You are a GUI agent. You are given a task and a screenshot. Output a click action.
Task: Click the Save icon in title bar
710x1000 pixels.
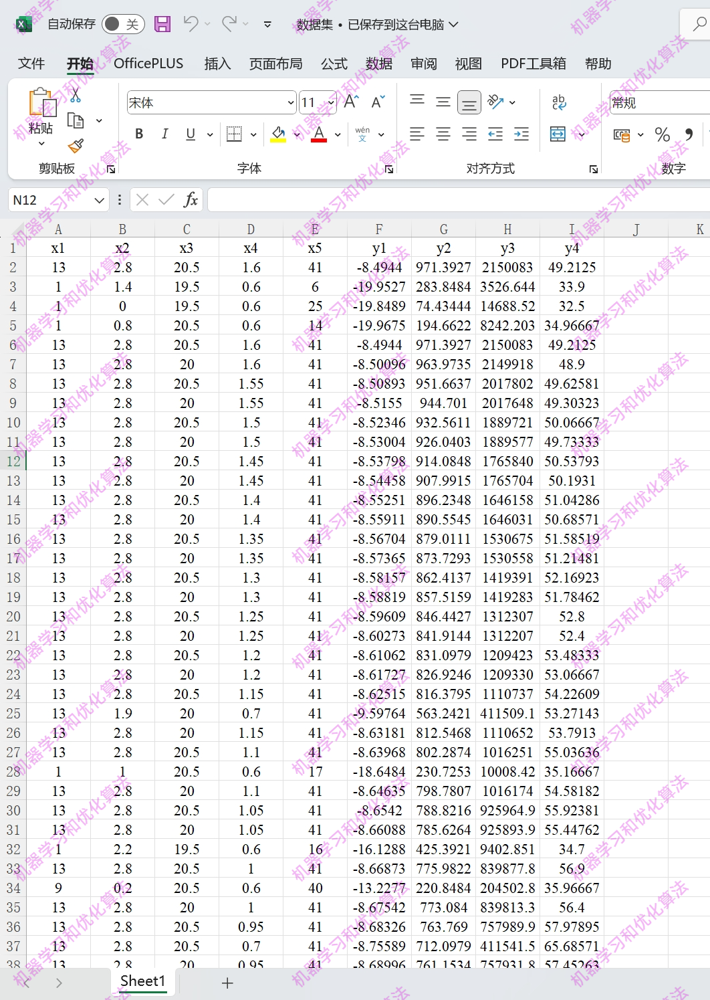[162, 25]
